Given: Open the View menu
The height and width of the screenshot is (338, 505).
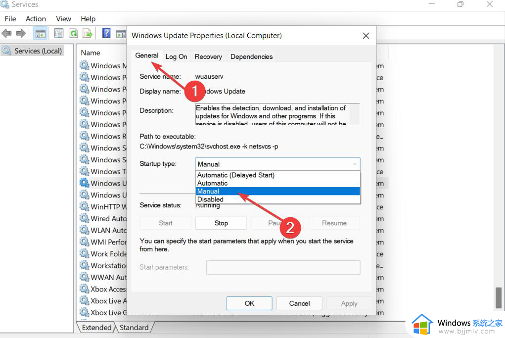Looking at the screenshot, I should pyautogui.click(x=63, y=19).
